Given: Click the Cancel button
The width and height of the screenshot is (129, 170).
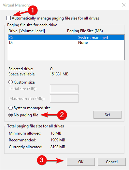Looking at the screenshot, I should coord(112,162).
